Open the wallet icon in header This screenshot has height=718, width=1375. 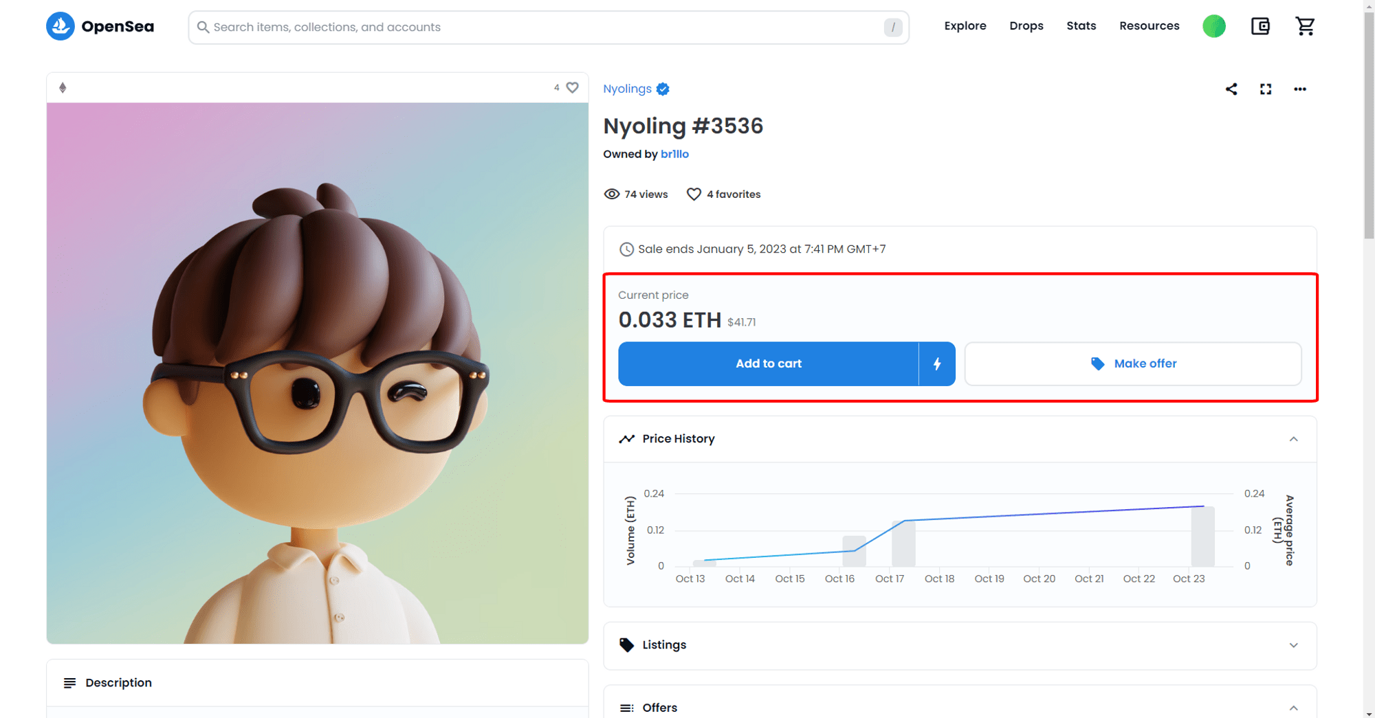click(x=1259, y=27)
